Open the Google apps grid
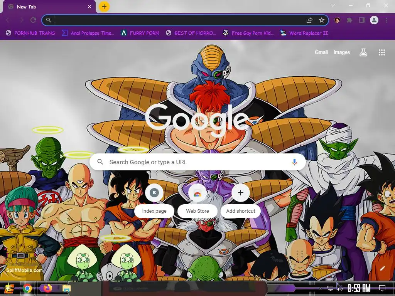395x296 pixels. click(382, 52)
